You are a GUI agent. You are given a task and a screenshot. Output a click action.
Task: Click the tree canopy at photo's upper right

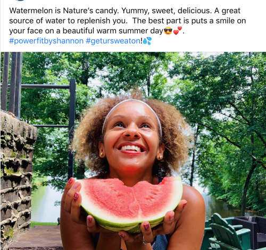pyautogui.click(x=222, y=80)
